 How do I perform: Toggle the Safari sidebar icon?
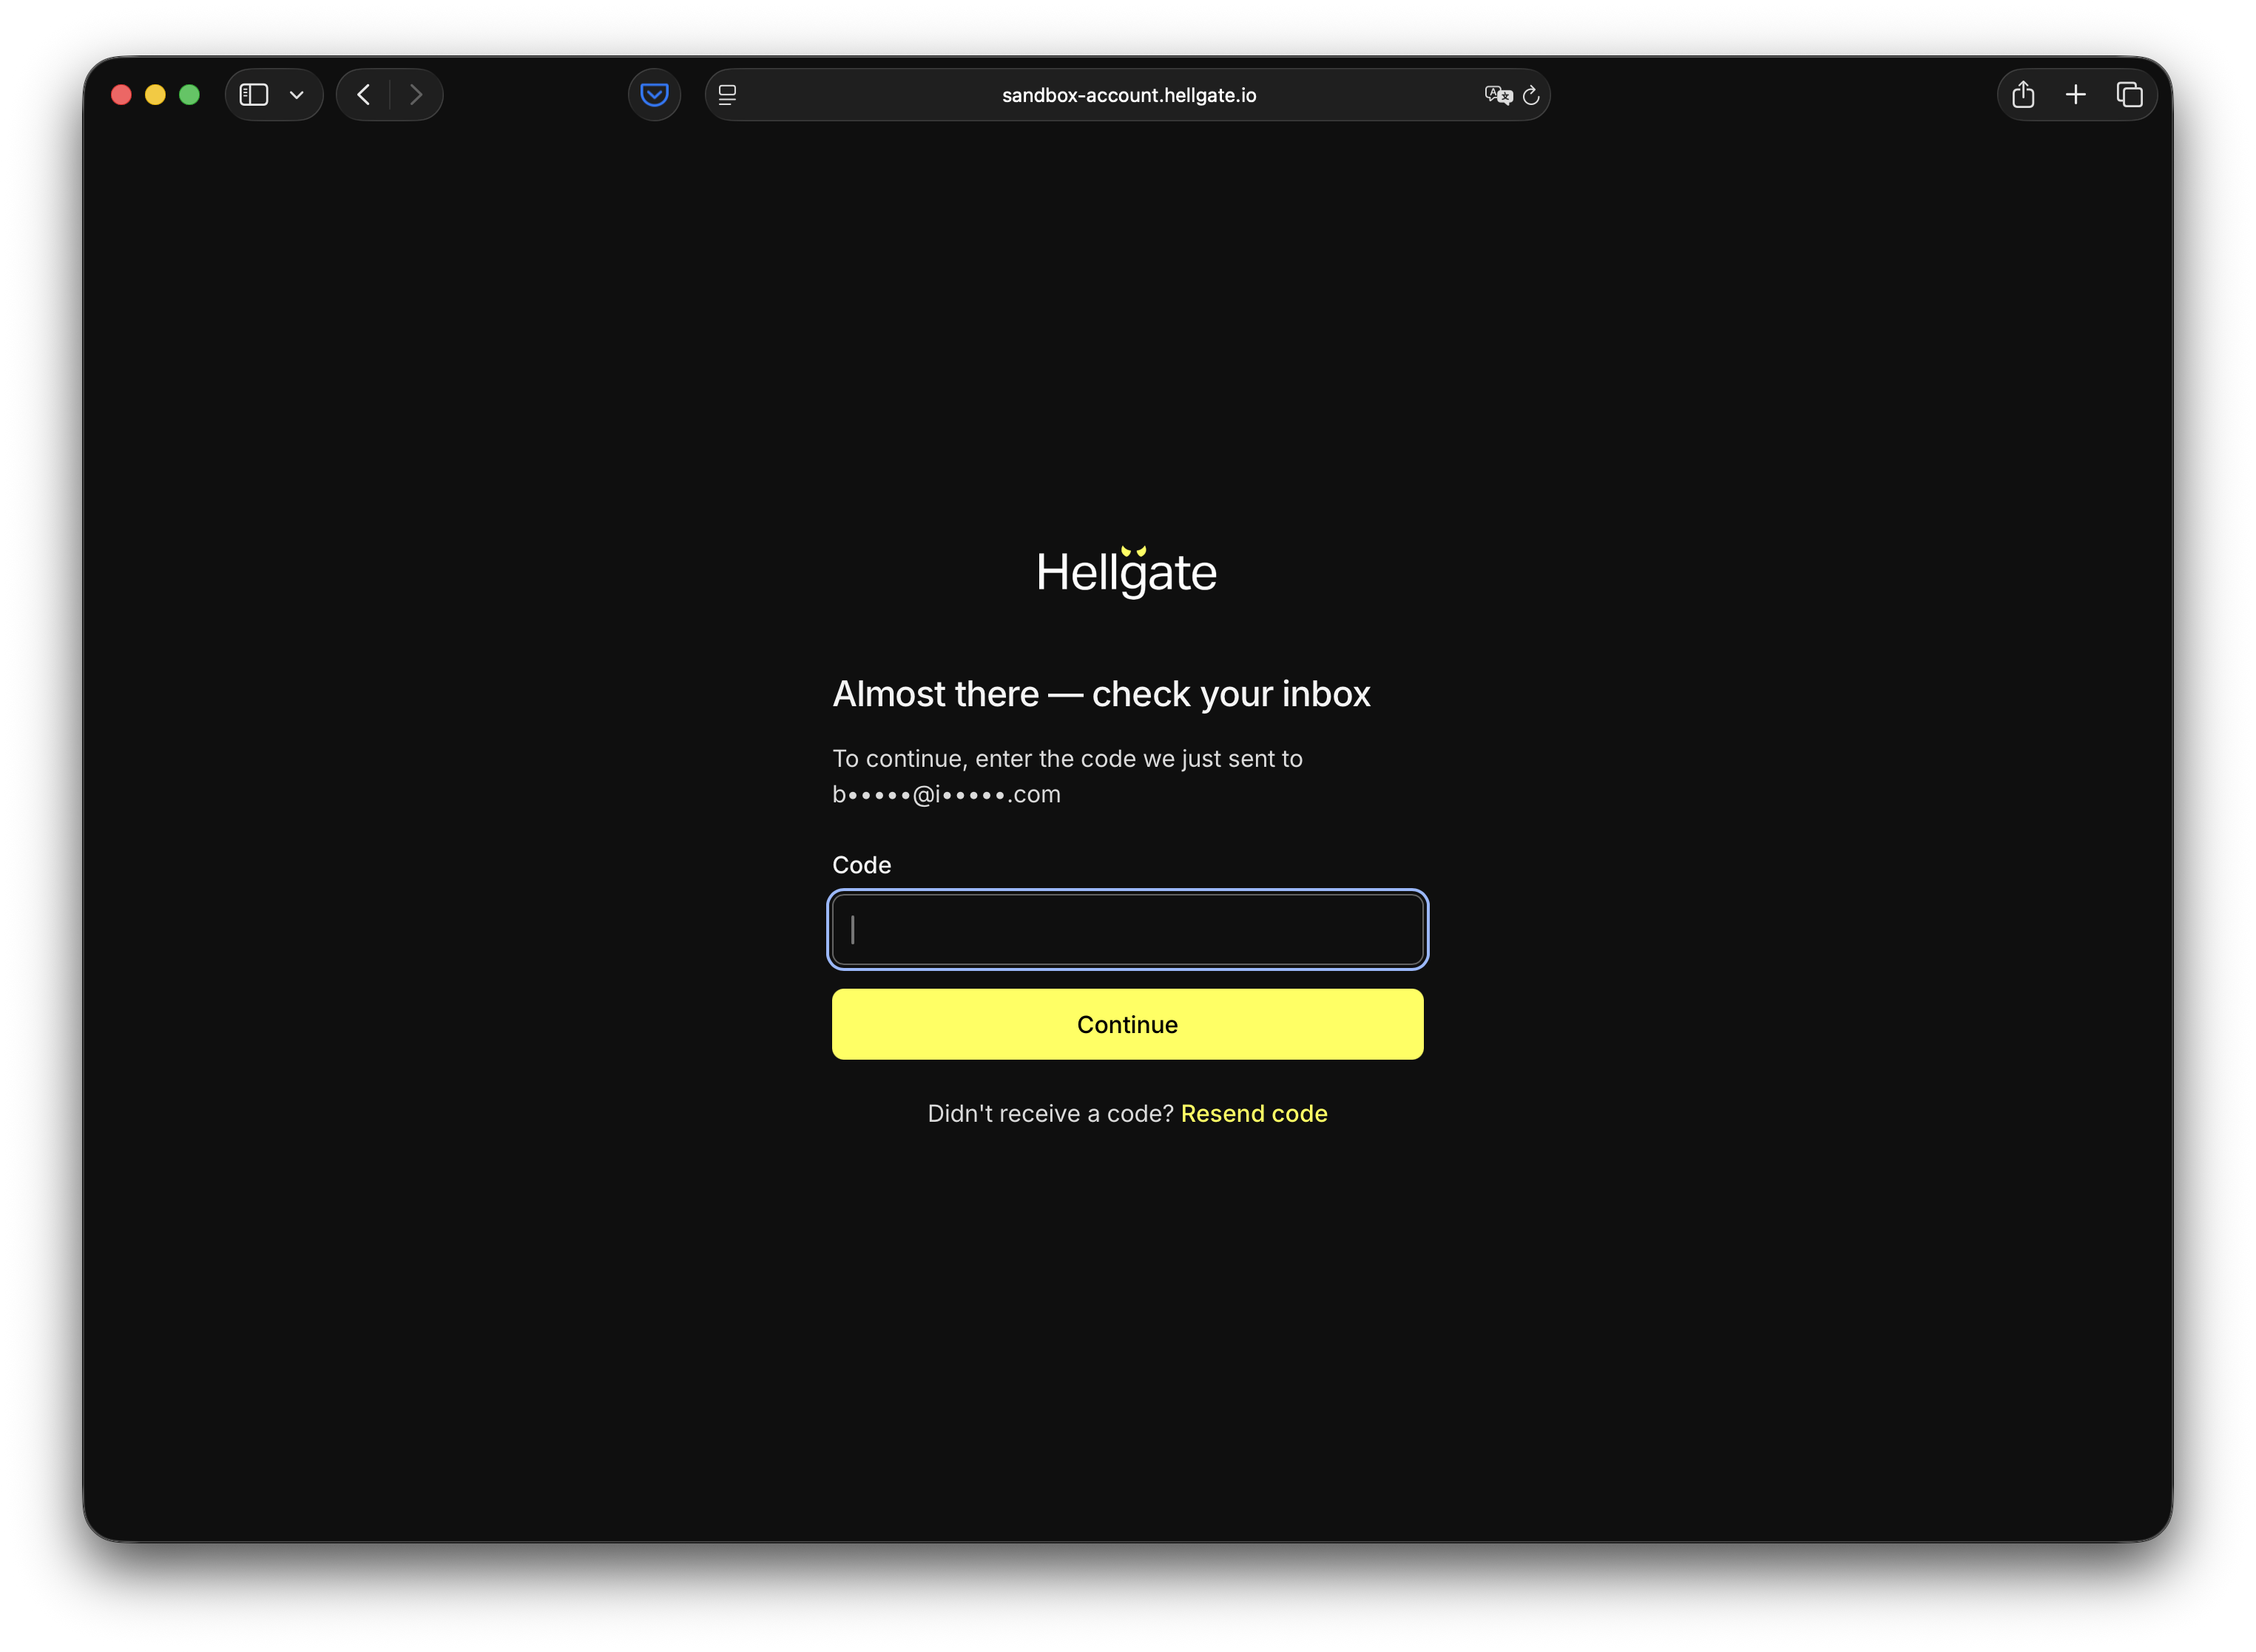coord(254,95)
